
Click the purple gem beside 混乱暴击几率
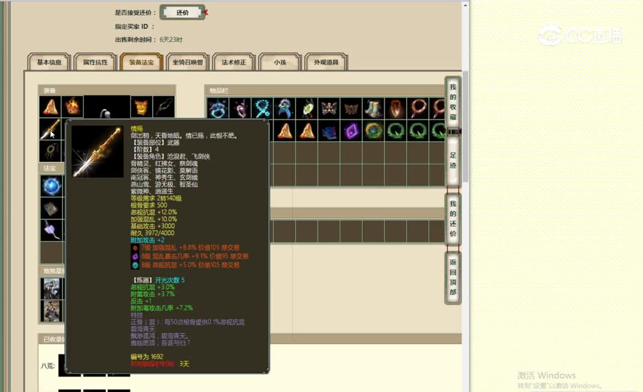coord(135,256)
